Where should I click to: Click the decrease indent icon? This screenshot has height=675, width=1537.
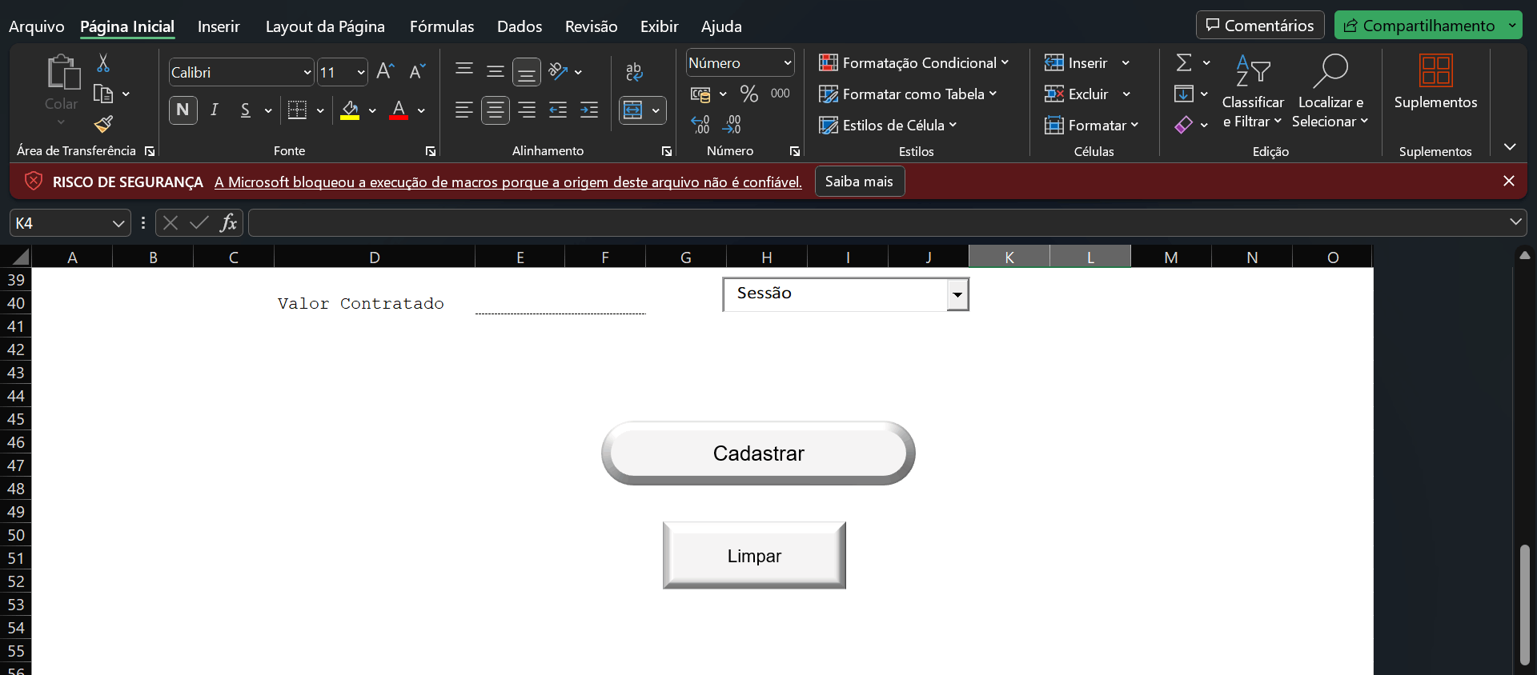coord(558,110)
